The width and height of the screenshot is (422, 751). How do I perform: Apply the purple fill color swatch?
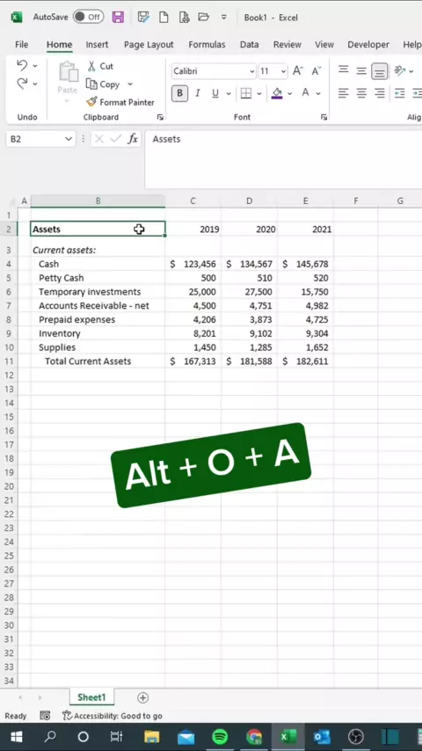277,93
